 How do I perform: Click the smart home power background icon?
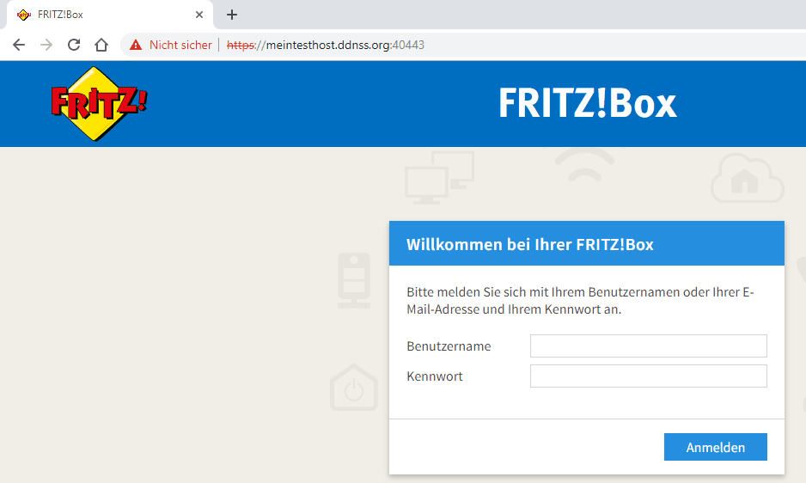354,388
